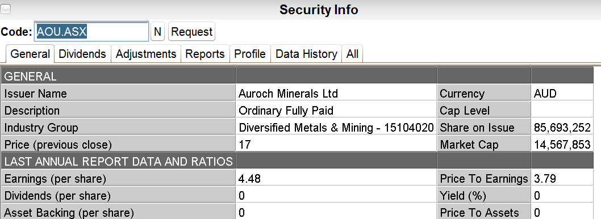601x219 pixels.
Task: Click the Request button
Action: [x=191, y=31]
